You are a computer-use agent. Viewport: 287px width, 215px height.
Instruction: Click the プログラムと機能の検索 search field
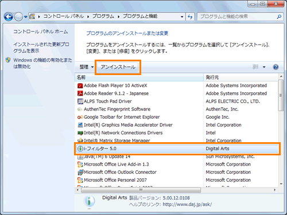tap(237, 17)
